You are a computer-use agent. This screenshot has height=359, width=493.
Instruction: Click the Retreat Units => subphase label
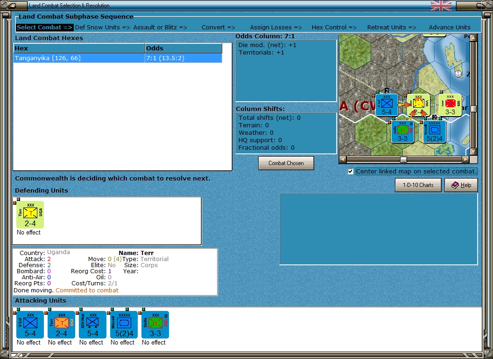391,28
